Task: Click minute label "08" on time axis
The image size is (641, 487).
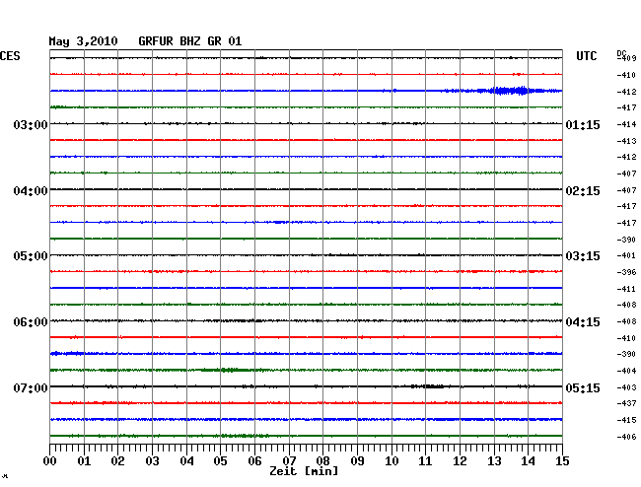Action: point(322,461)
